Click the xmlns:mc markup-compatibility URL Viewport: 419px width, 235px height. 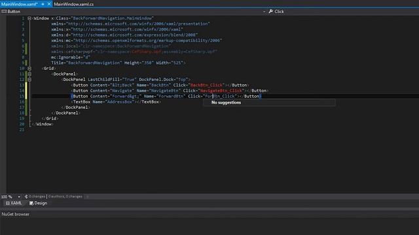click(x=147, y=40)
